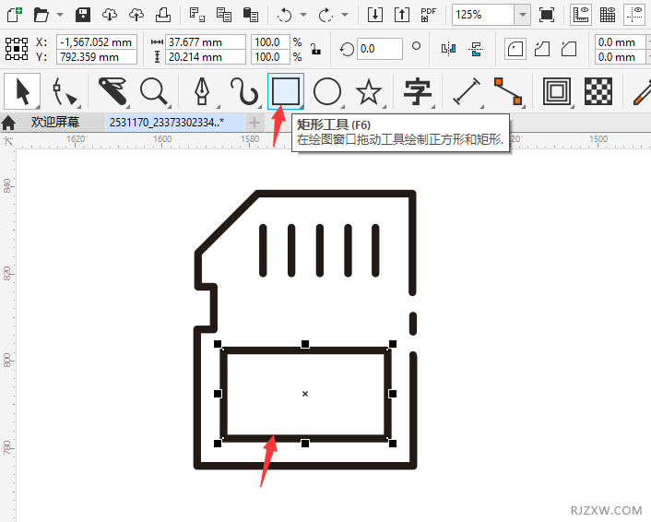Add a new document tab with plus

click(x=254, y=123)
